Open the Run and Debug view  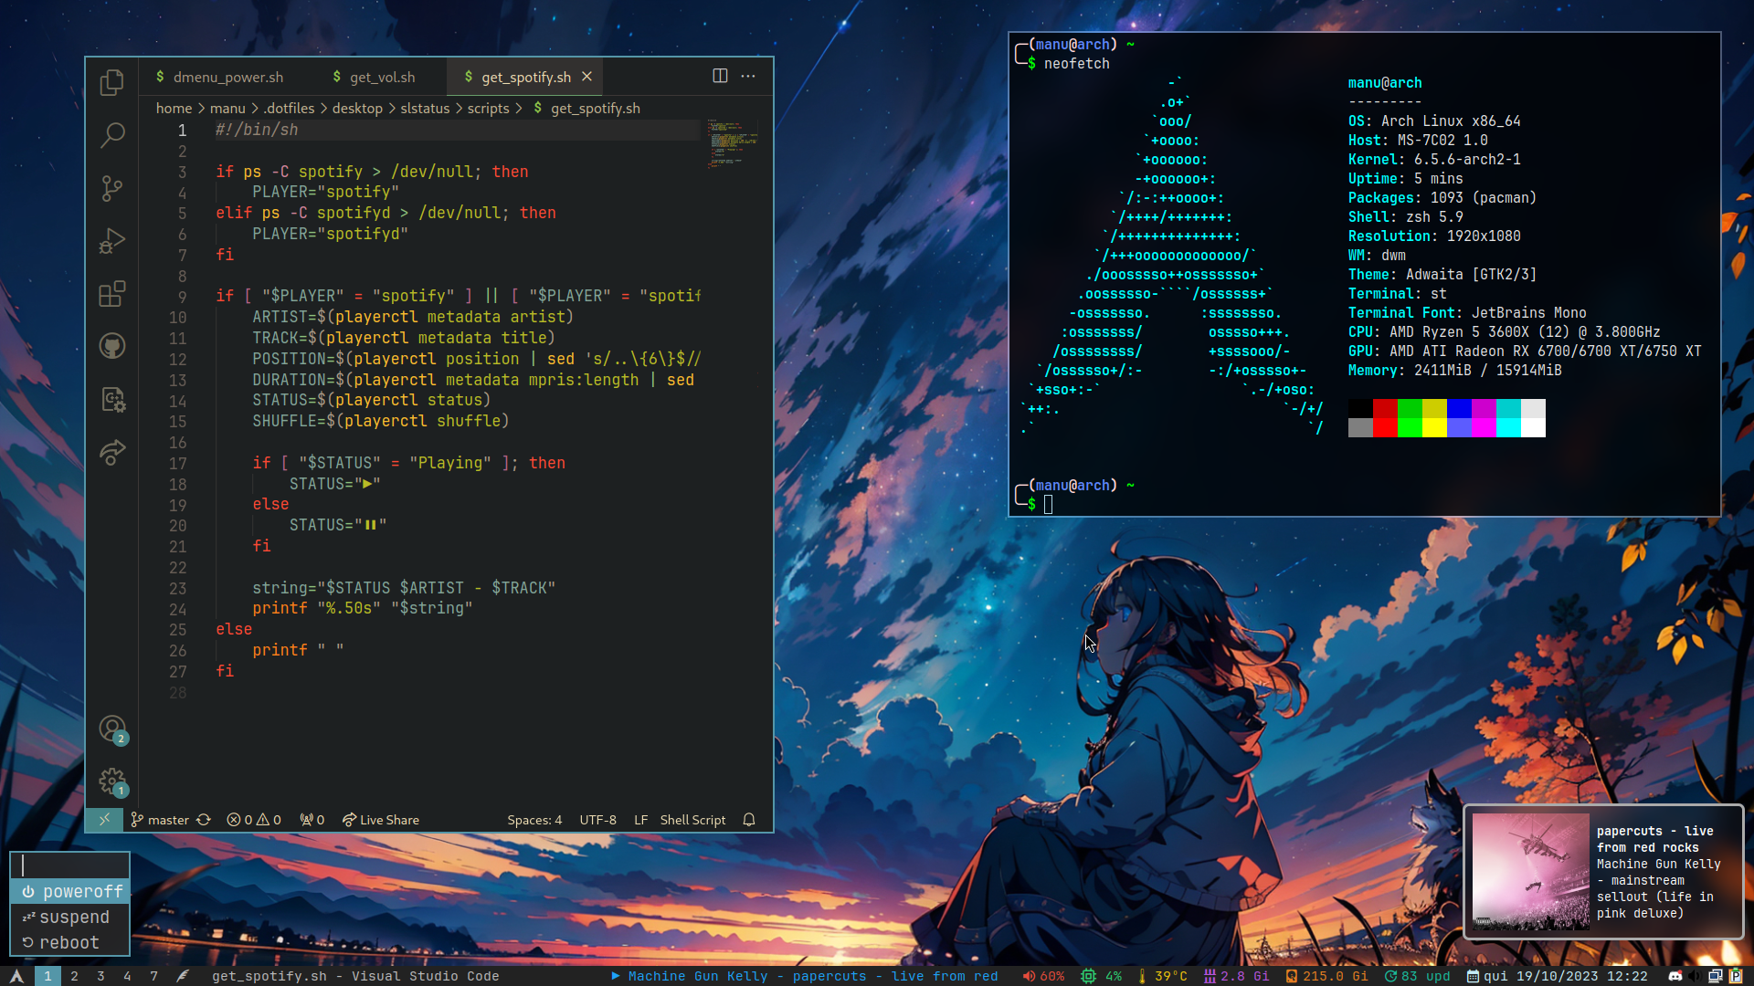tap(111, 241)
